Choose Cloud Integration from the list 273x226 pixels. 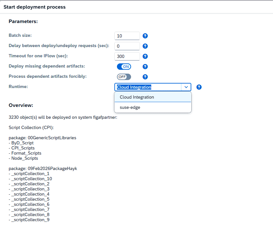[153, 97]
